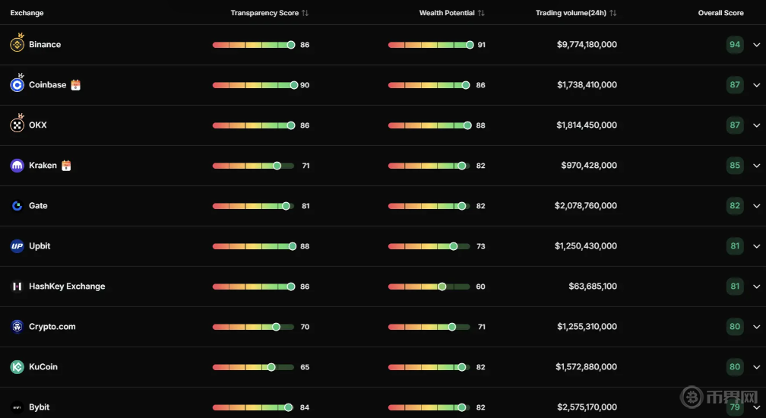Click Coinbase's transparency score value 90

click(x=305, y=85)
